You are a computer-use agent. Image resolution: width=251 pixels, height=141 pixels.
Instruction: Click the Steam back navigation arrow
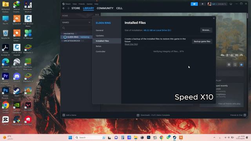click(x=64, y=8)
